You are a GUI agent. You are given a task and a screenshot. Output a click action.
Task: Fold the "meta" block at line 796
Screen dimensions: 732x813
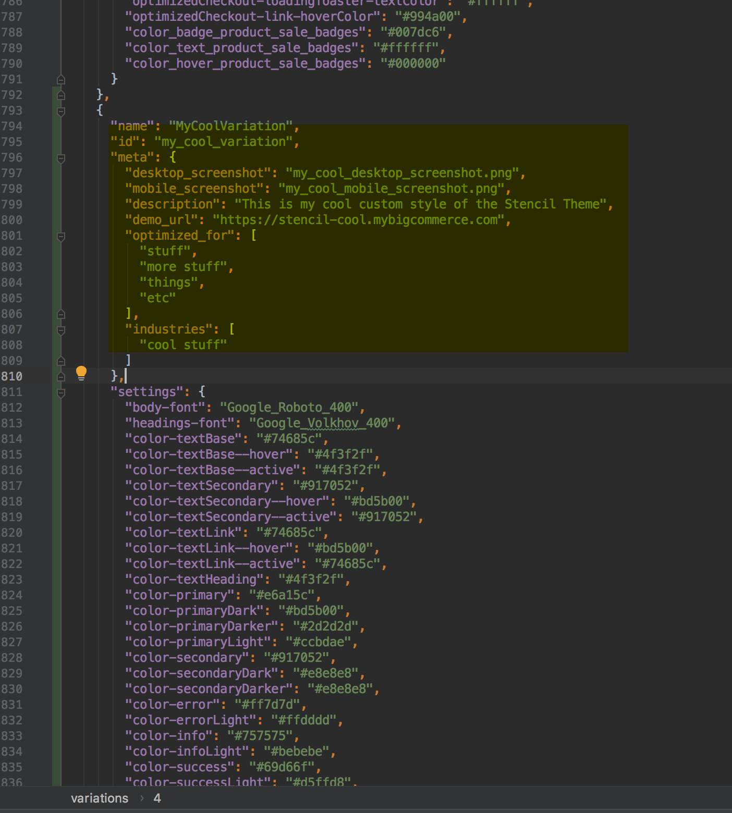tap(61, 158)
